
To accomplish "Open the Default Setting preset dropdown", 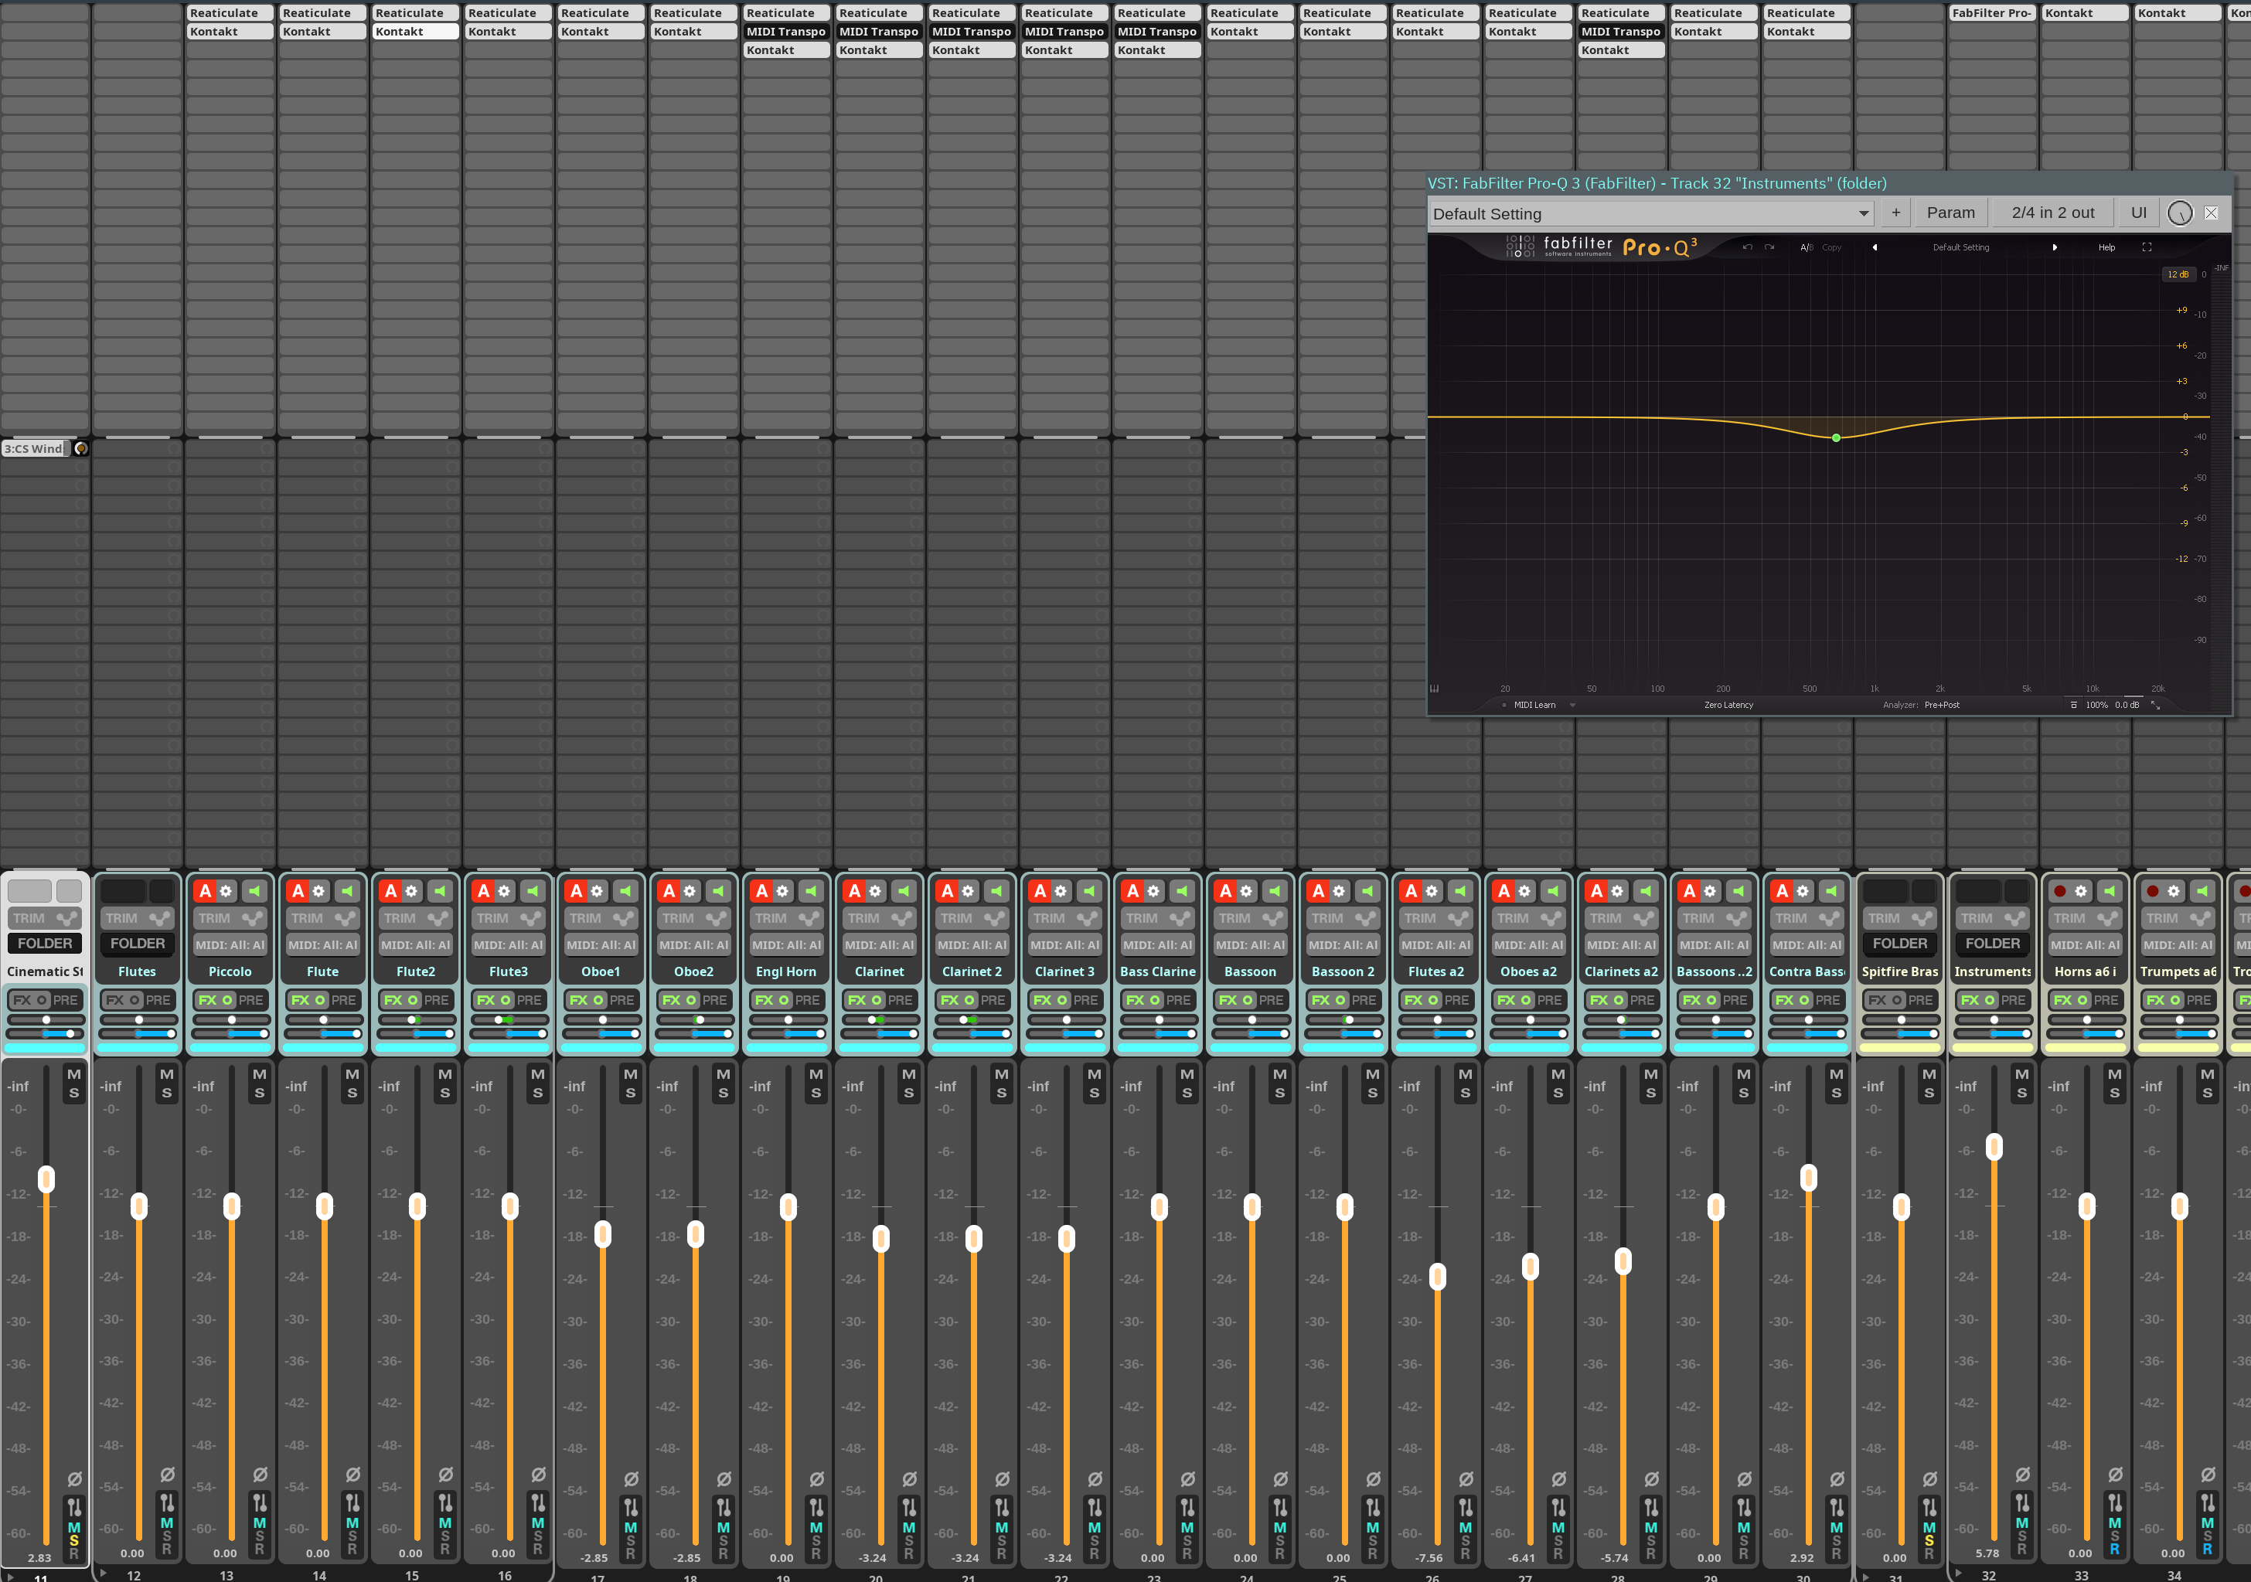I will click(1652, 213).
